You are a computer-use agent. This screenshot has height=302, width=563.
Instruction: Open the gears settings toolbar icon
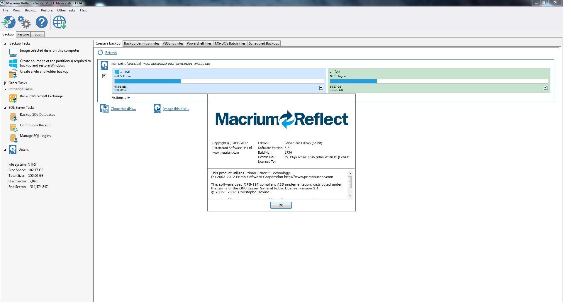click(x=24, y=22)
